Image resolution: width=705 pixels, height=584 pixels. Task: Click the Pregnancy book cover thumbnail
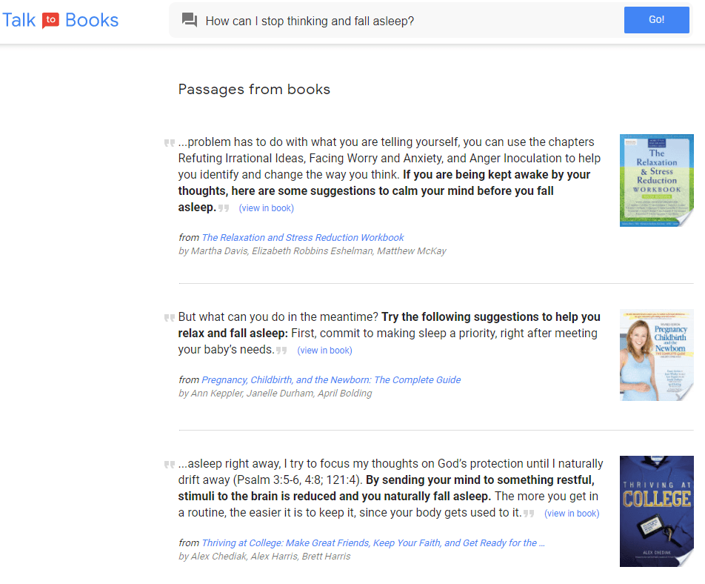656,355
